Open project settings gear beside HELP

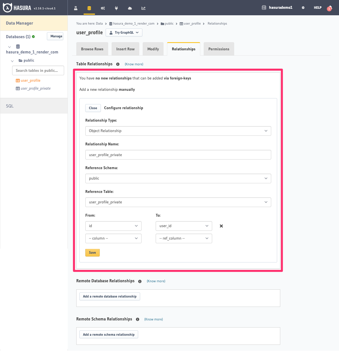pyautogui.click(x=303, y=8)
